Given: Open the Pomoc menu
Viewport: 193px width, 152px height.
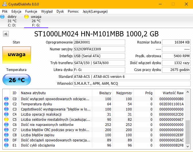Looking at the screenshot, I should click(73, 11).
